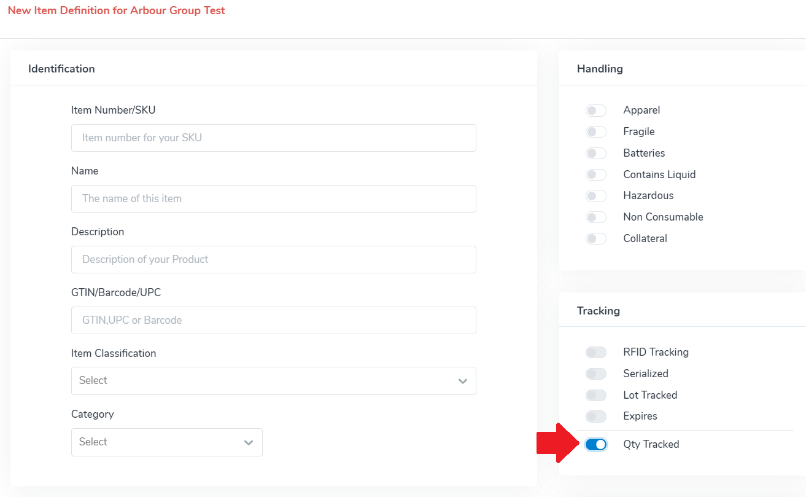Turn on the Fragile switch
Image resolution: width=806 pixels, height=497 pixels.
595,131
